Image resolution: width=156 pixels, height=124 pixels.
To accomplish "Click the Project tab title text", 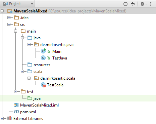I will [x=15, y=4].
